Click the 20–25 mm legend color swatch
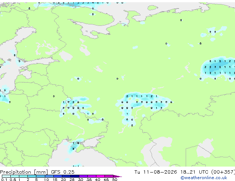235x181 pixels. [x=66, y=176]
